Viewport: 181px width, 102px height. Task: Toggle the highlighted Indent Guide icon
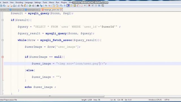click(68, 6)
